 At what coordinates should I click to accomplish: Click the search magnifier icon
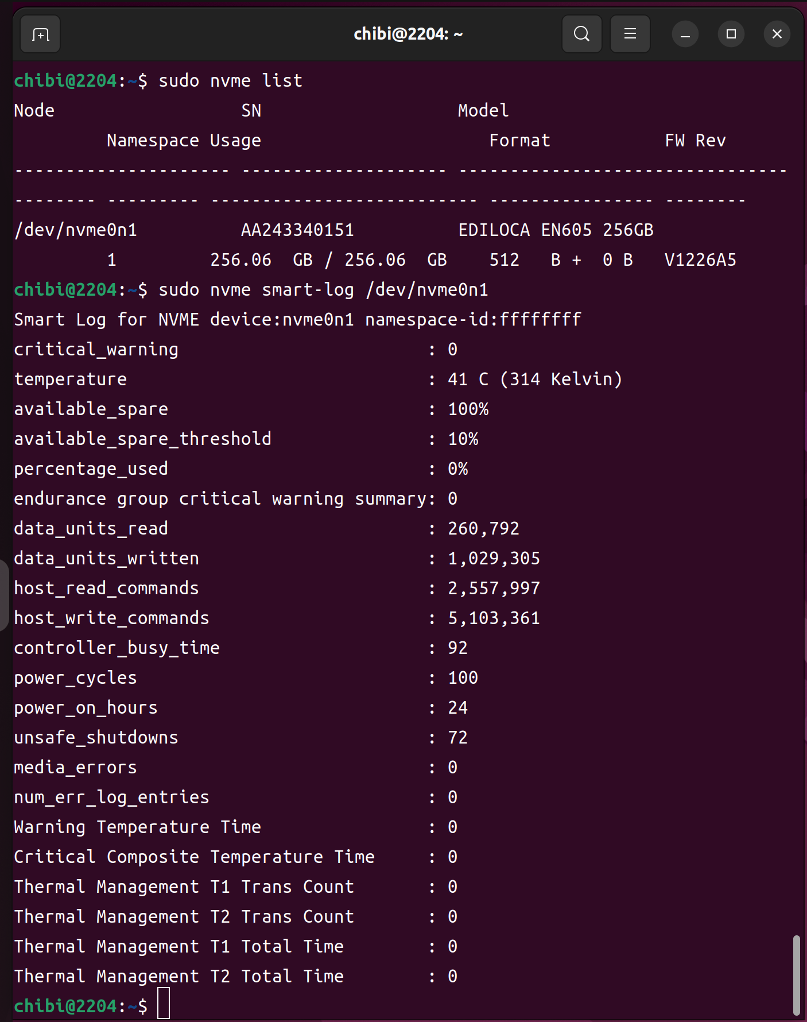coord(581,34)
